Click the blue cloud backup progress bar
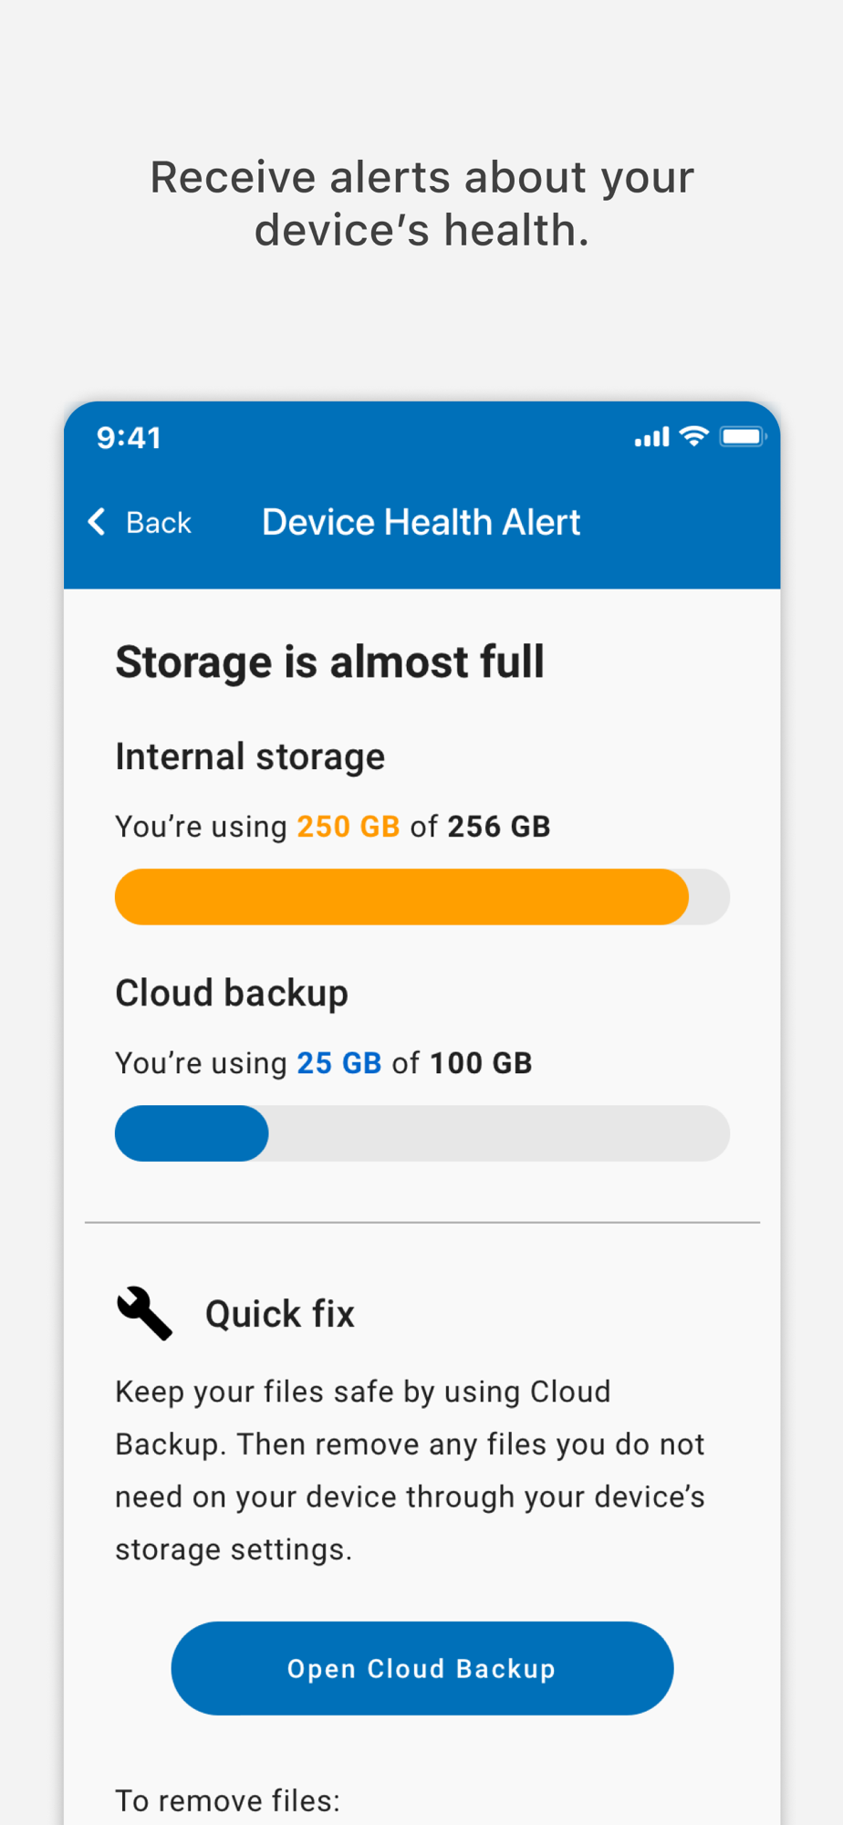Screen dimensions: 843x1825 pyautogui.click(x=192, y=1133)
